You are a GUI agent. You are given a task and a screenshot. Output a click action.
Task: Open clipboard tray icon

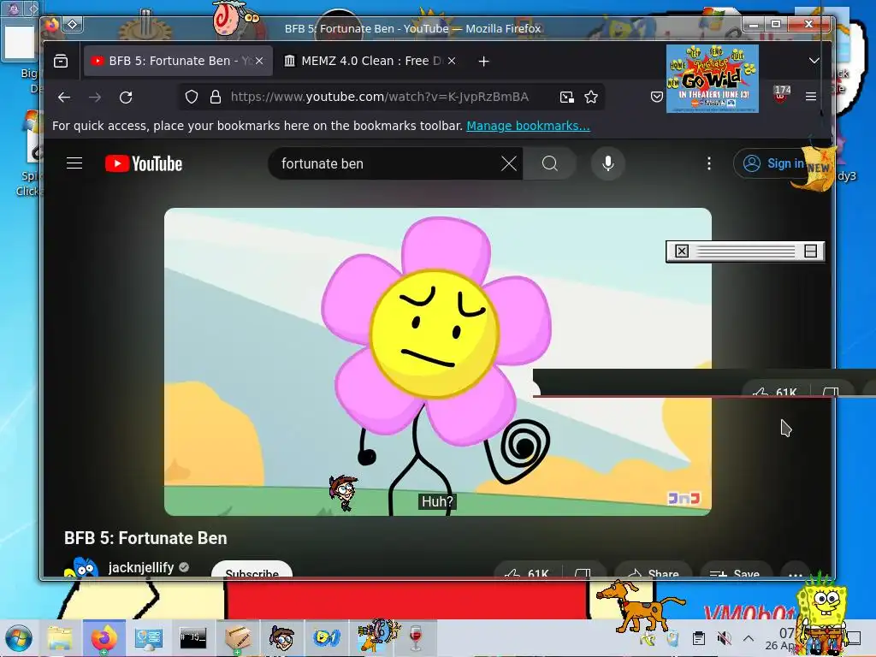698,638
